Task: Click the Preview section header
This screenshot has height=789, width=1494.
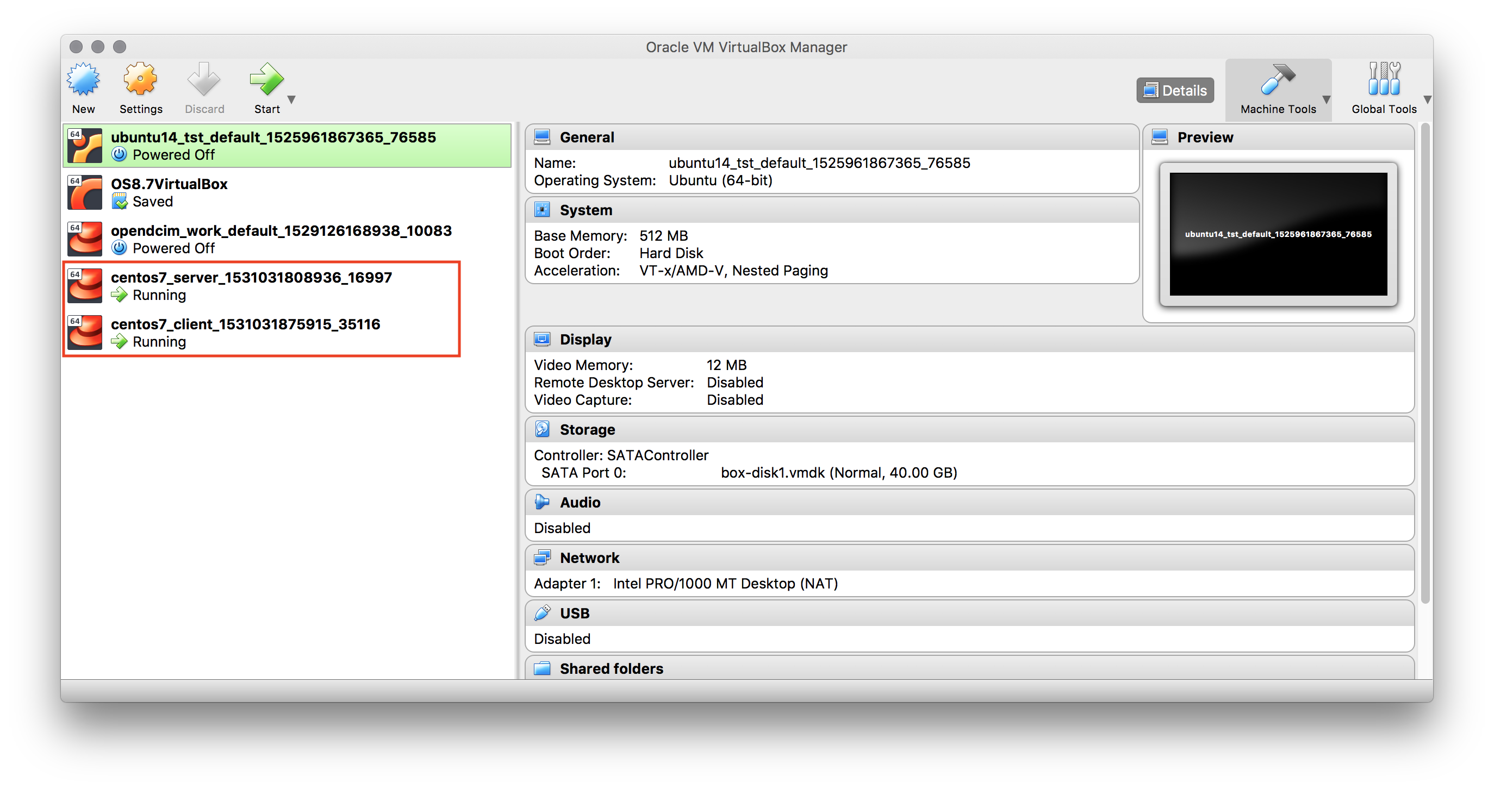Action: [x=1278, y=137]
